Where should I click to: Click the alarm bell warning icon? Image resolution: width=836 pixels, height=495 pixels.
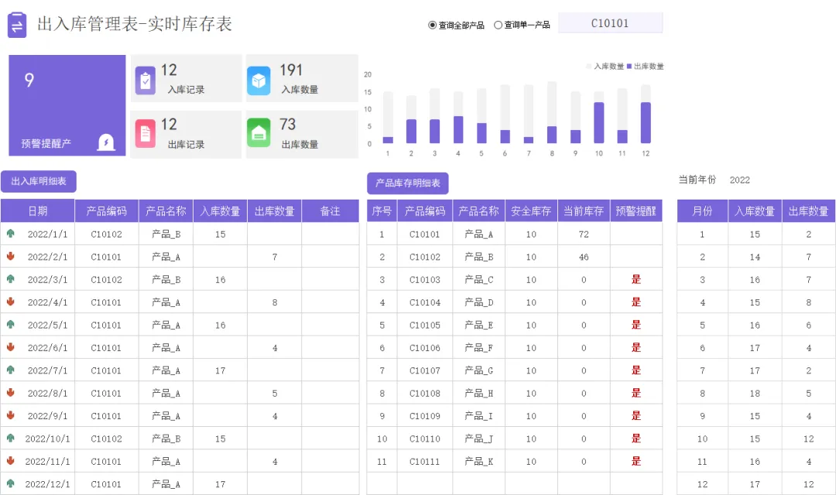coord(106,142)
